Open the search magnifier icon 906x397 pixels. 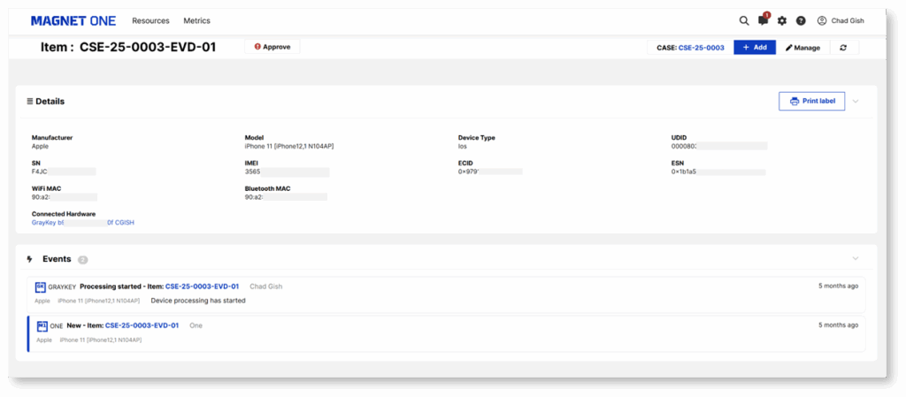pos(744,20)
